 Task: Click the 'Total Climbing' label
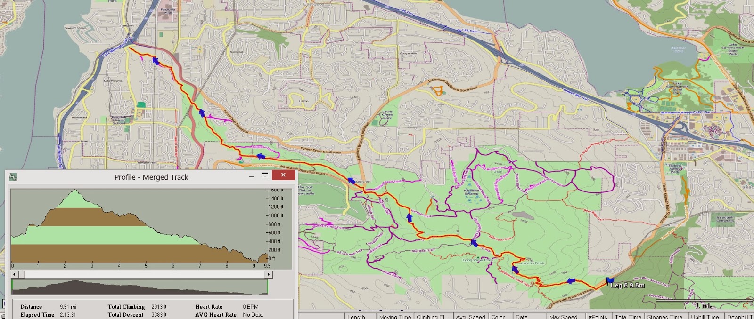click(x=126, y=307)
